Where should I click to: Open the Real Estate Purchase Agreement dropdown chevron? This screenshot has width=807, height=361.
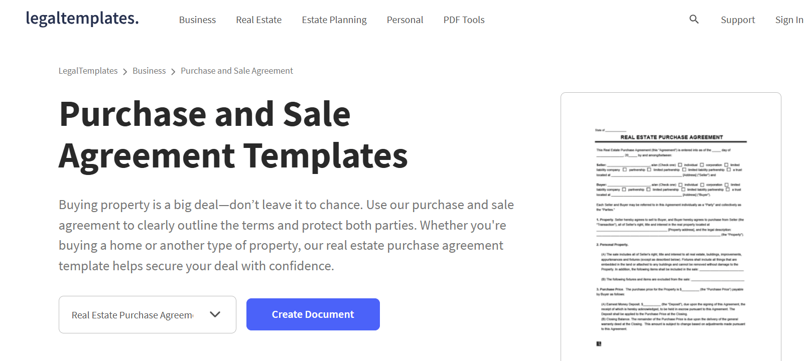215,314
